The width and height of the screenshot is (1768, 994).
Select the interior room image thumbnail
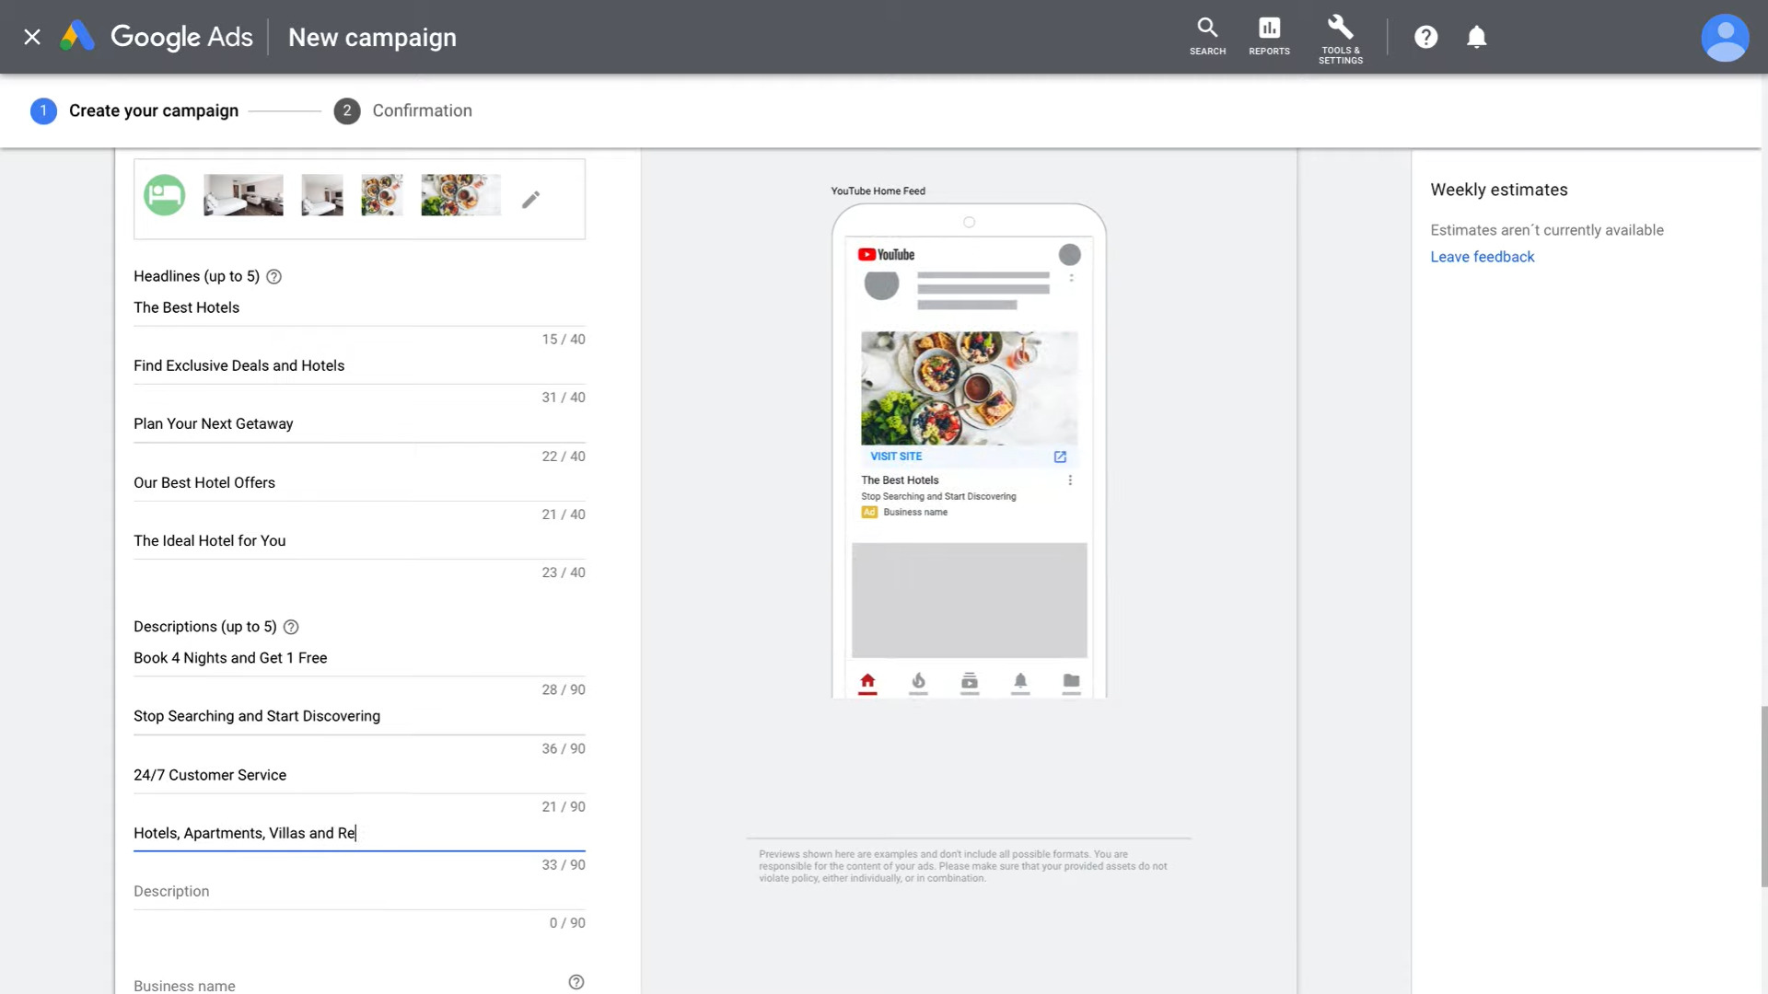(243, 195)
